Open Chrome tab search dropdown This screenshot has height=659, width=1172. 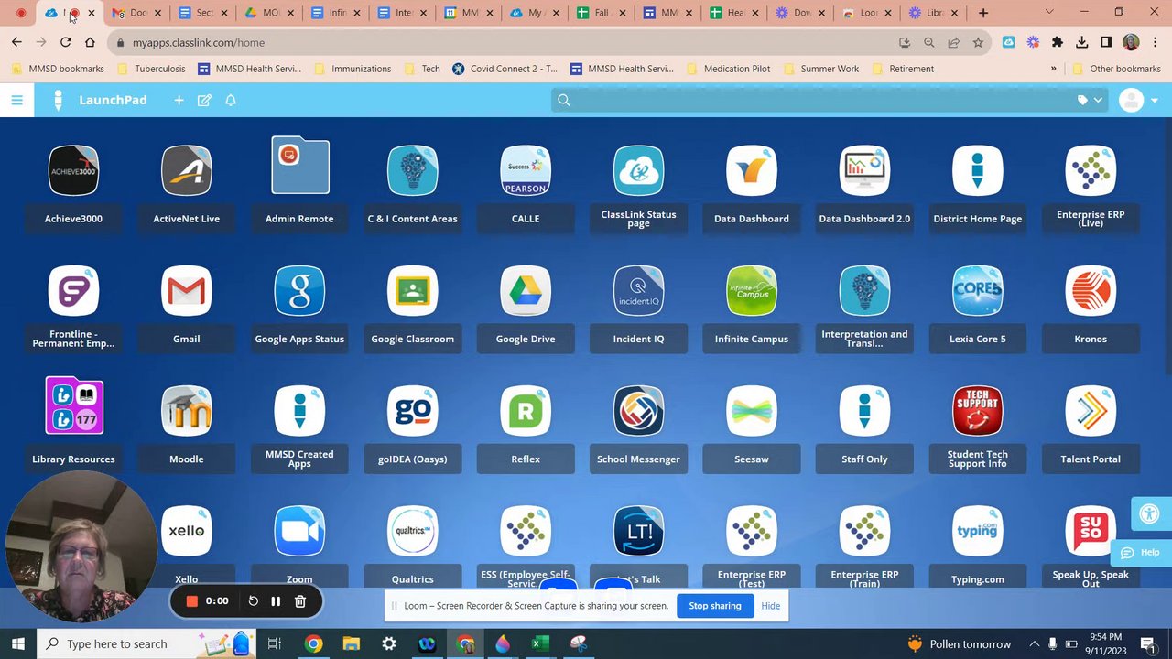(1049, 13)
